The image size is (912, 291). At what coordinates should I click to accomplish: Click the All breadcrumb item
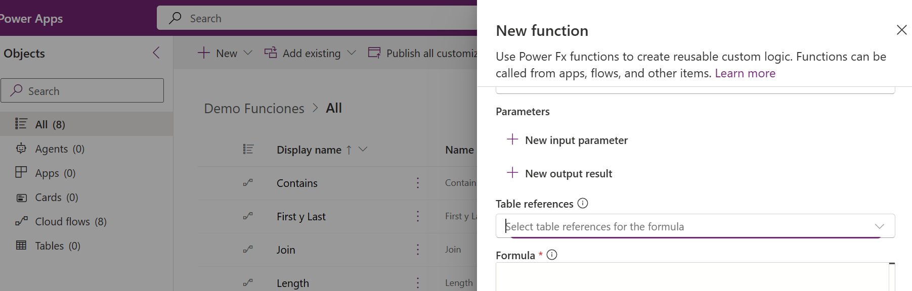[x=334, y=108]
